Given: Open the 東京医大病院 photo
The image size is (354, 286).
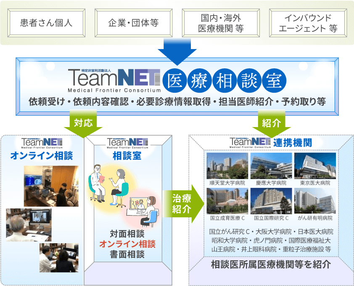Looking at the screenshot, I should coord(315,166).
